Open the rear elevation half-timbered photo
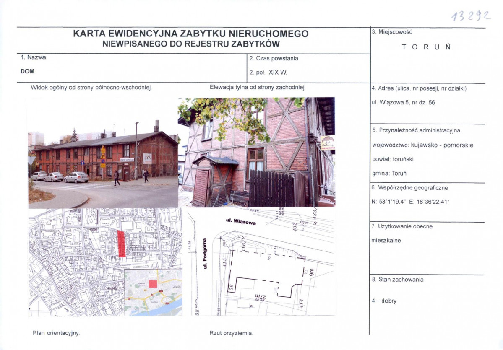Screen dimensions: 503x350 pos(256,152)
